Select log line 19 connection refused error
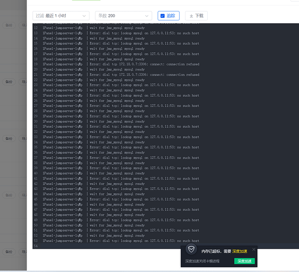The width and height of the screenshot is (299, 272). pyautogui.click(x=144, y=64)
